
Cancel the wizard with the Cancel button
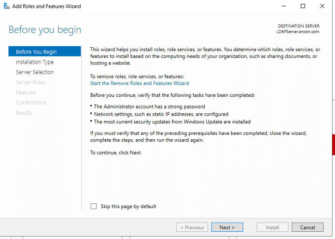pos(307,227)
